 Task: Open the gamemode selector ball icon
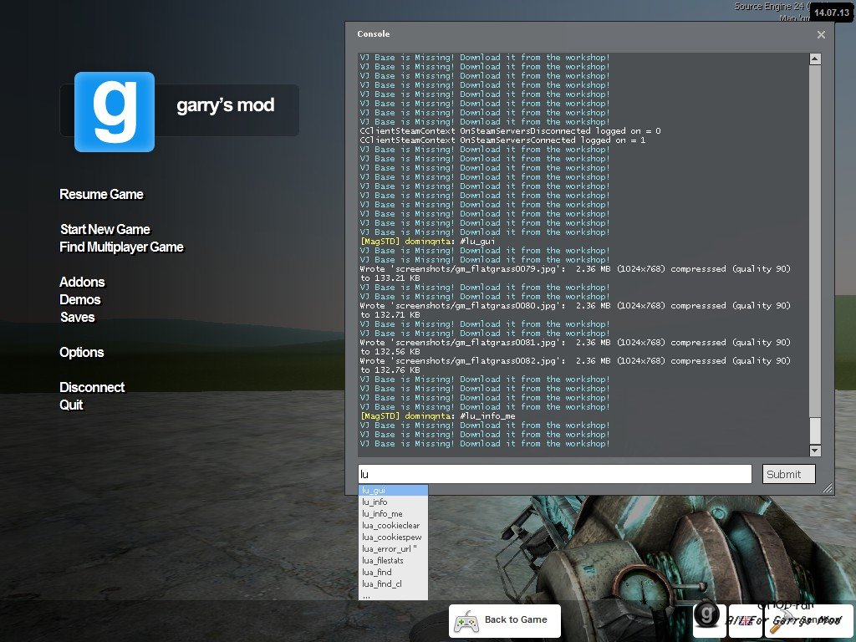707,616
